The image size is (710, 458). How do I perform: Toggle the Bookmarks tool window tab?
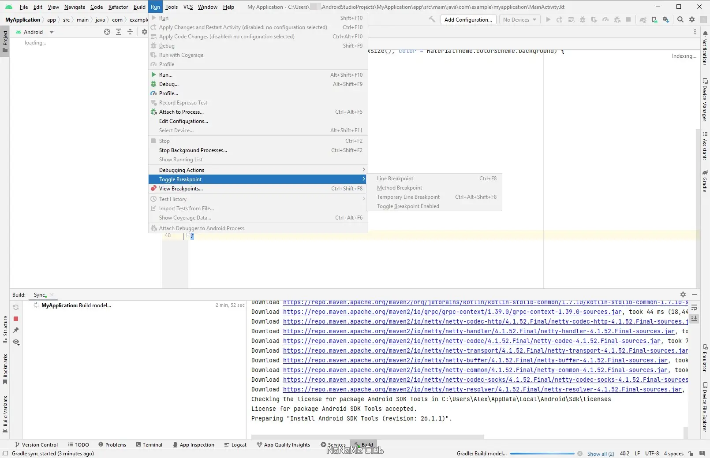[x=5, y=369]
